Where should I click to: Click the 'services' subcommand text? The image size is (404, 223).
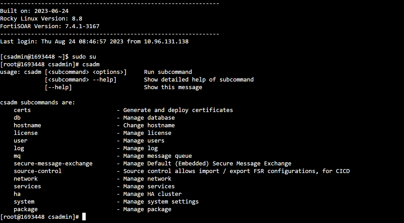pos(27,186)
